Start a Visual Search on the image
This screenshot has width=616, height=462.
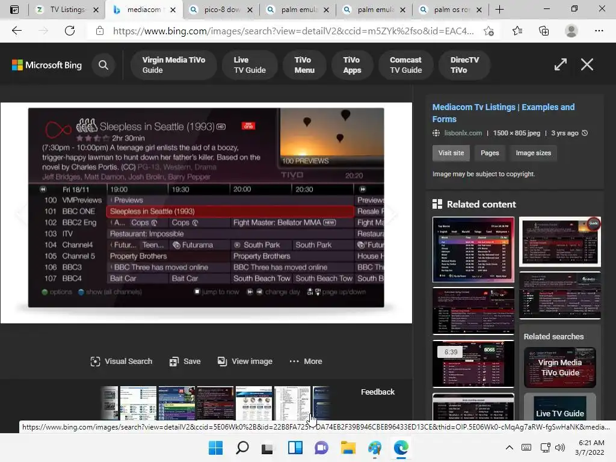click(122, 362)
